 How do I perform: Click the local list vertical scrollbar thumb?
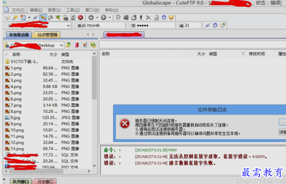(94, 77)
